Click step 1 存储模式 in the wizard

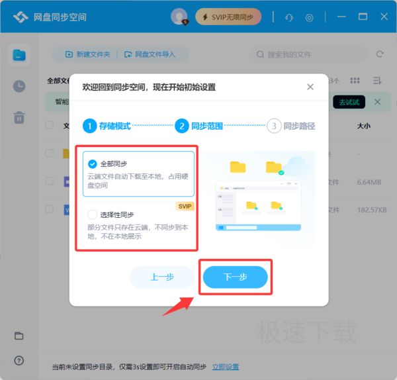(107, 126)
